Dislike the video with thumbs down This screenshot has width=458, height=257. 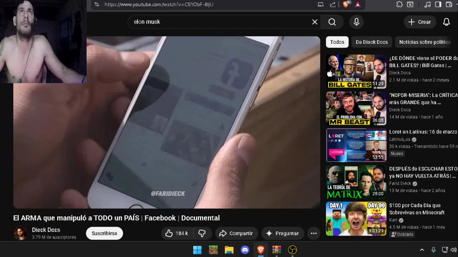203,233
